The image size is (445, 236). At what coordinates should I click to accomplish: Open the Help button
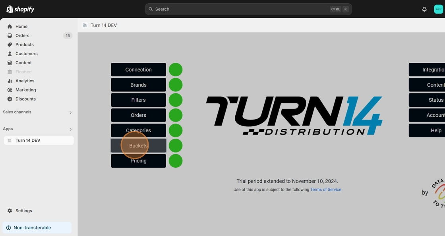(x=427, y=130)
